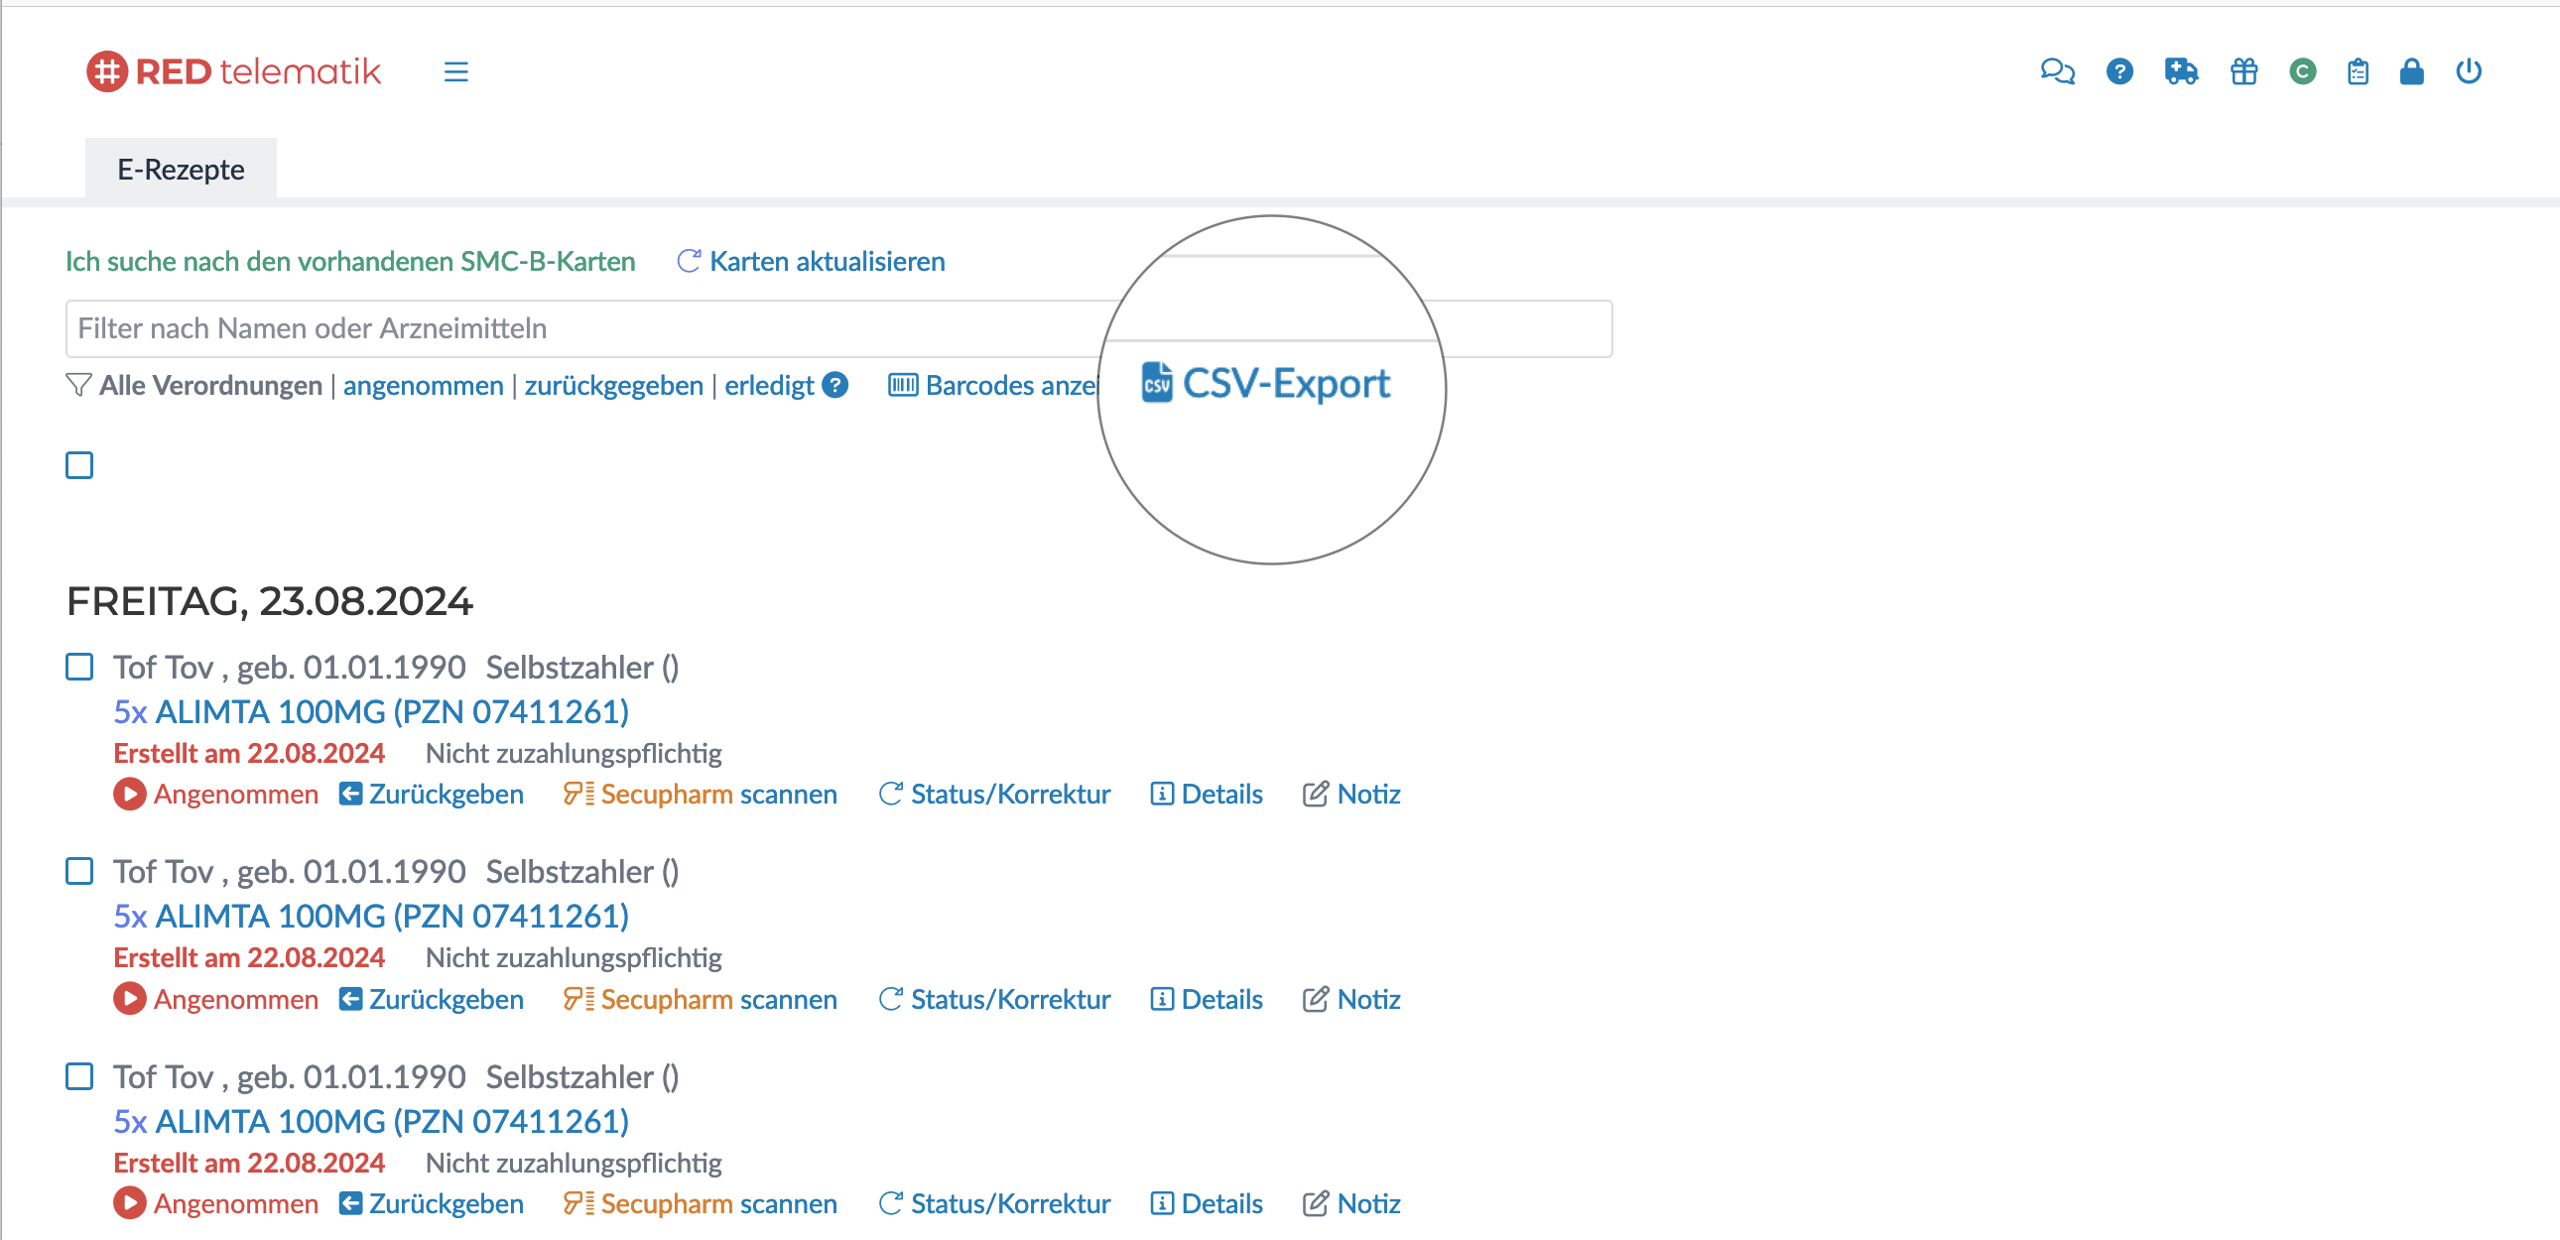Click the green circled C icon
The height and width of the screenshot is (1240, 2560).
(2302, 71)
